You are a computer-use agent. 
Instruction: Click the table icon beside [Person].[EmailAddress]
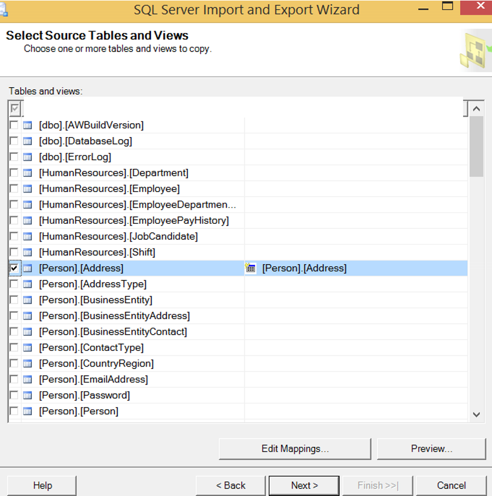point(28,379)
